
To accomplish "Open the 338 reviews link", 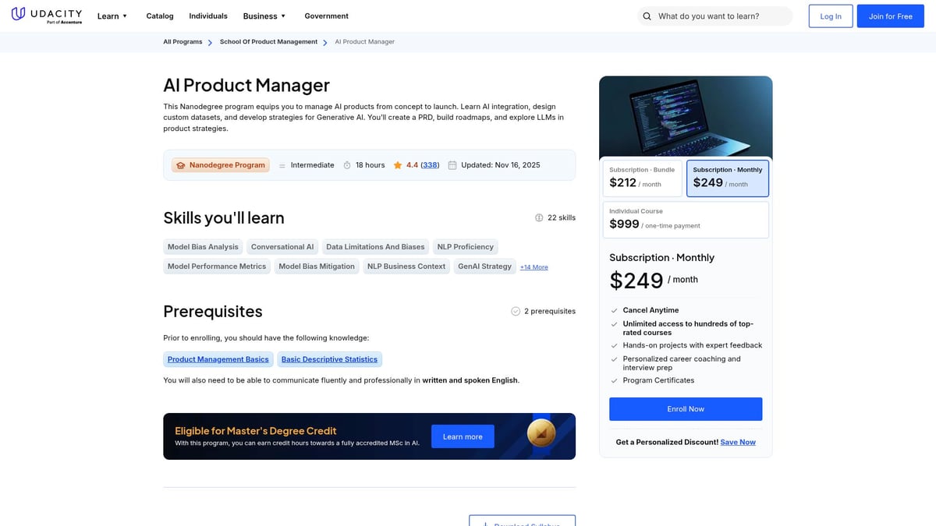I will point(430,165).
